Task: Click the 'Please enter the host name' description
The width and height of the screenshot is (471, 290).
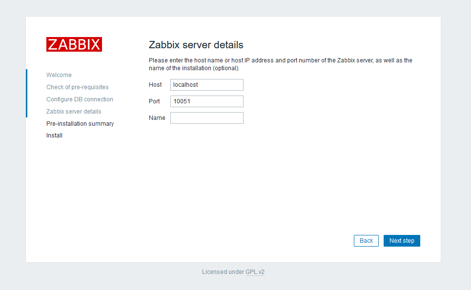Action: (280, 64)
